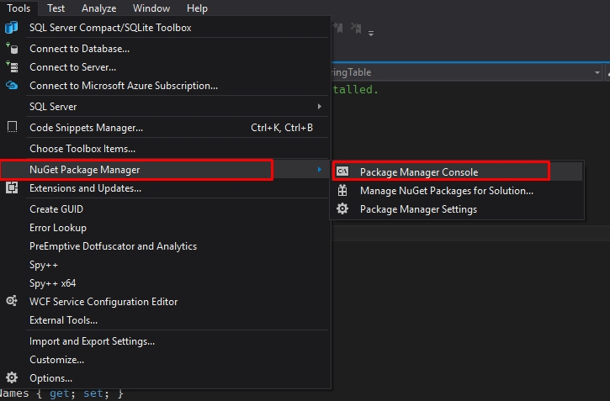This screenshot has width=610, height=401.
Task: Click the green 'talled.' comment text
Action: (356, 89)
